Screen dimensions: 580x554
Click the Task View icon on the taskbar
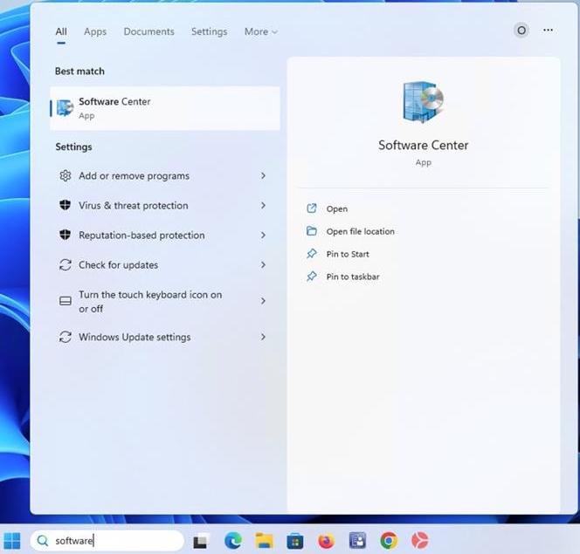[201, 541]
